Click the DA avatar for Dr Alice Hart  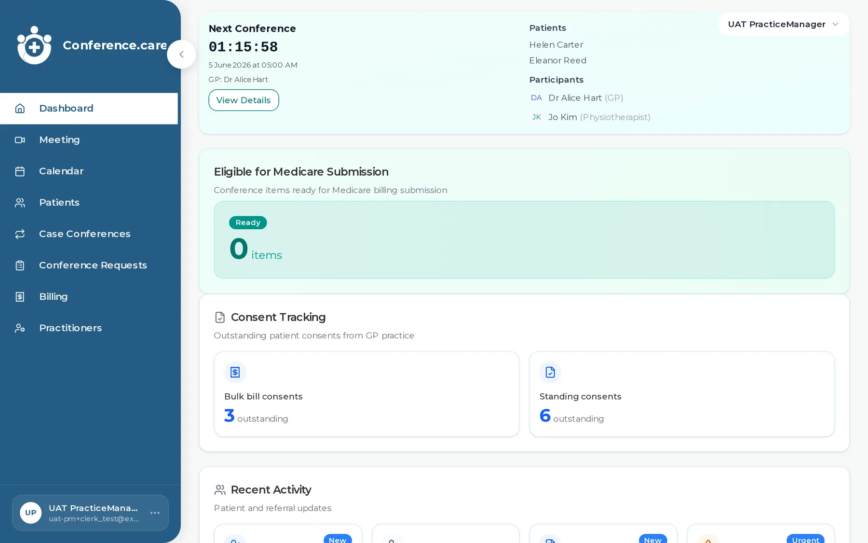[536, 98]
